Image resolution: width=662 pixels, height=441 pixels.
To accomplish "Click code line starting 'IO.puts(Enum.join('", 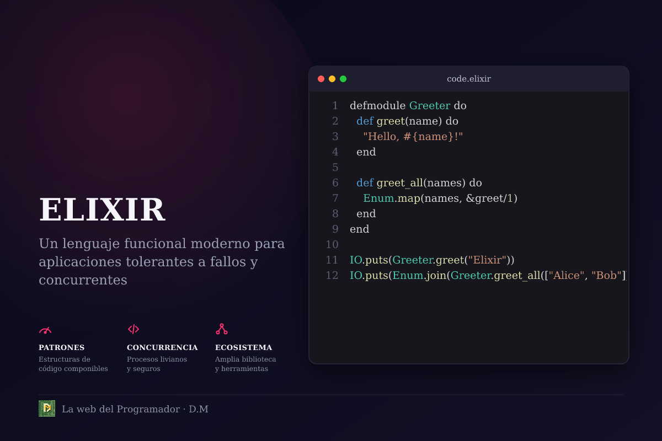I will [x=488, y=275].
